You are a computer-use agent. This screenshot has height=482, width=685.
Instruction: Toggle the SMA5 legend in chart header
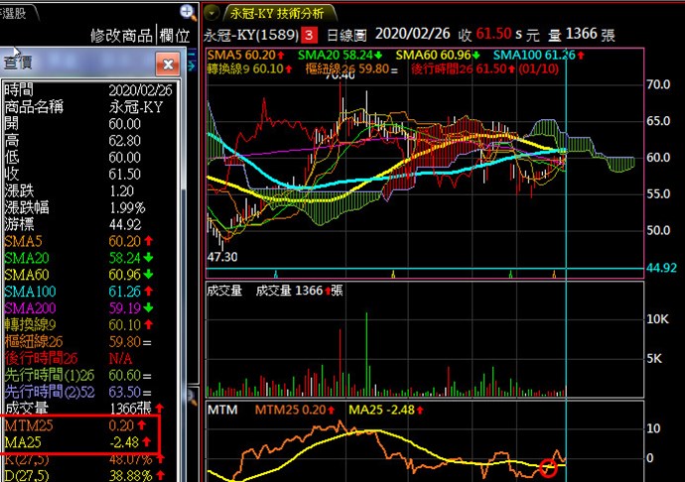(243, 54)
